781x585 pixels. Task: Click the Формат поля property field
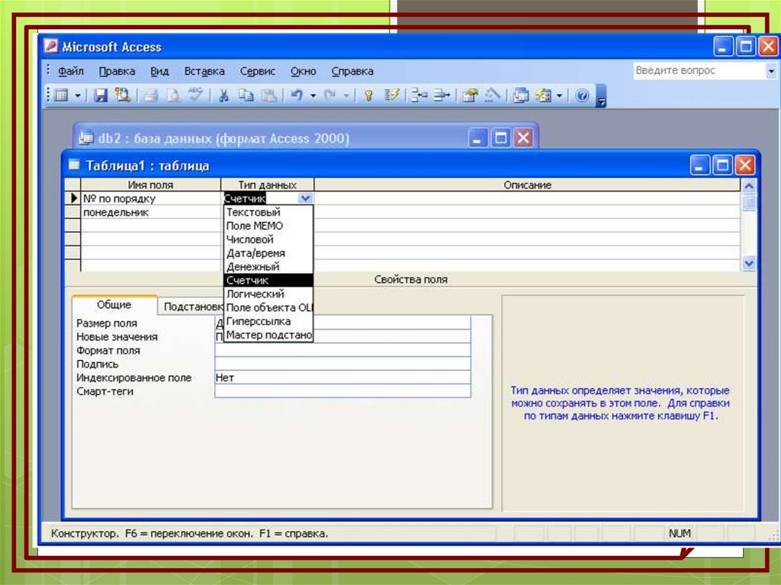342,350
